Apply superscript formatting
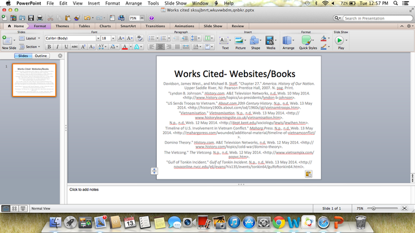The image size is (415, 233). click(83, 47)
